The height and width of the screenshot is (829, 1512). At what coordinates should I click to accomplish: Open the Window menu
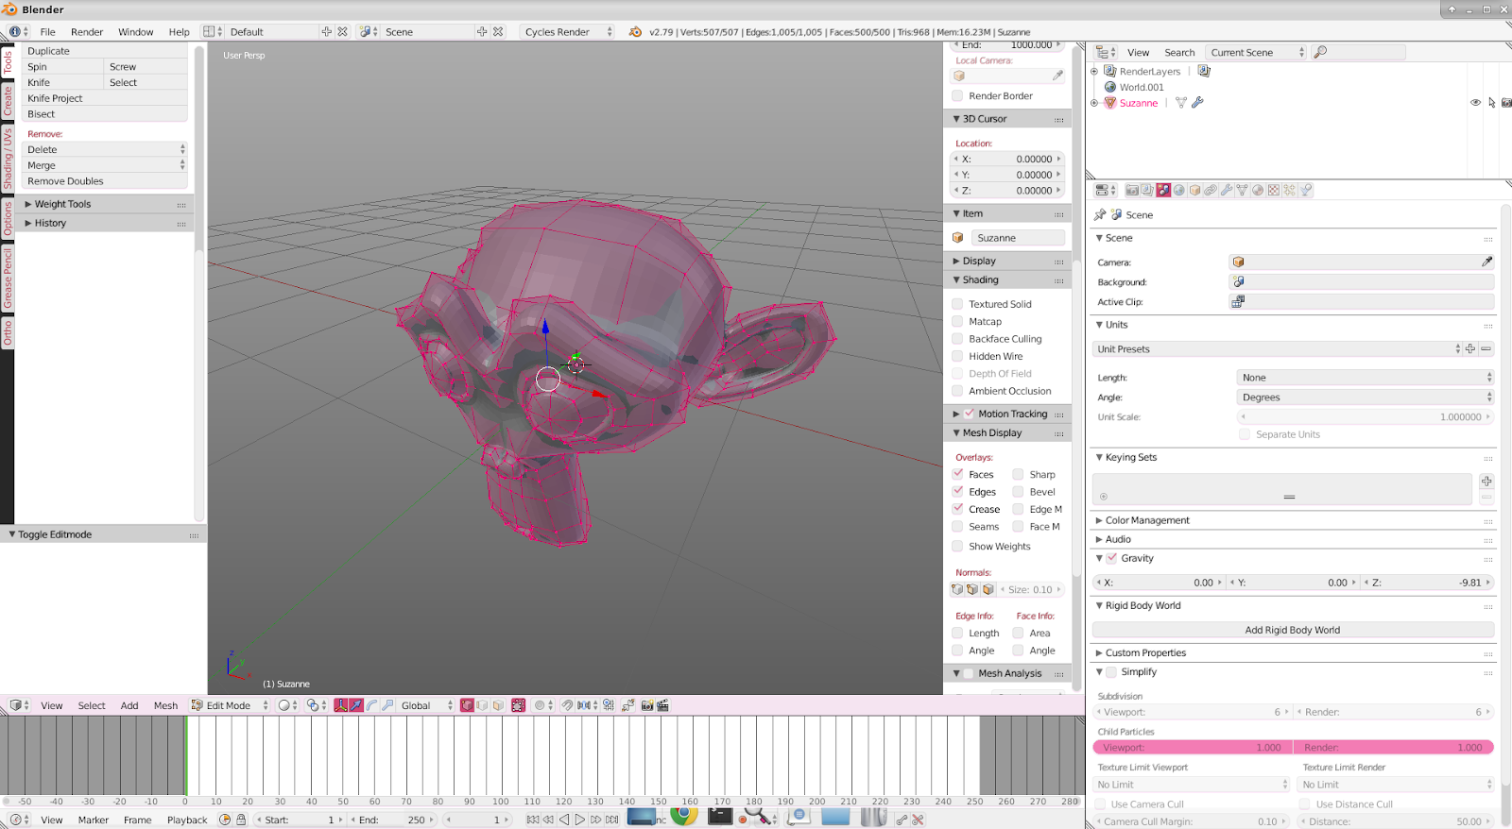point(136,31)
